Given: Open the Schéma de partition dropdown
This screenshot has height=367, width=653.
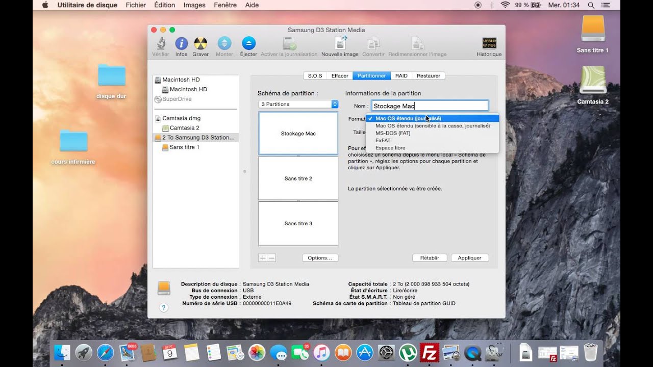Looking at the screenshot, I should (298, 104).
